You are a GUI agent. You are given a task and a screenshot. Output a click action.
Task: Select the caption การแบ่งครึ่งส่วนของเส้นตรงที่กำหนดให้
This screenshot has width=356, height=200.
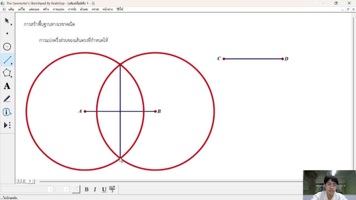point(73,41)
